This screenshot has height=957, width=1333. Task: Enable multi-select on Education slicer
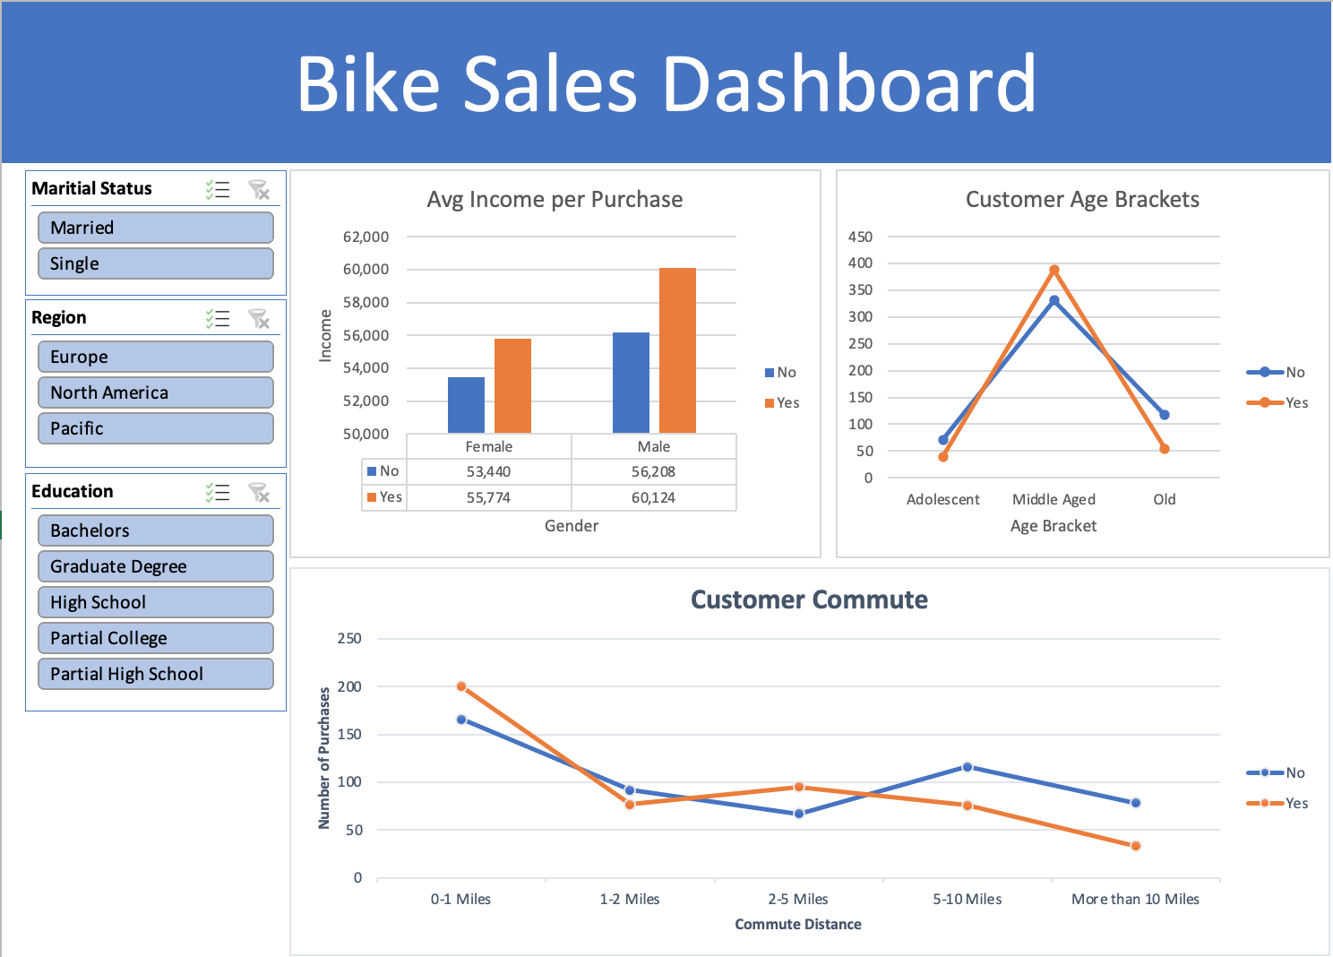coord(218,492)
